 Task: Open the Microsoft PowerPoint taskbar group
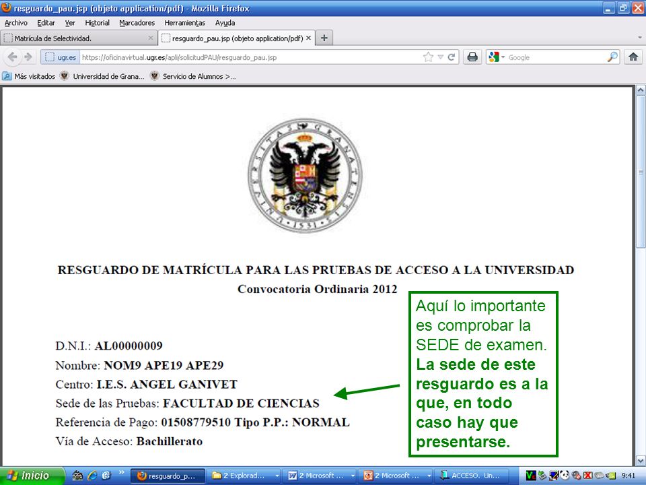click(x=395, y=476)
